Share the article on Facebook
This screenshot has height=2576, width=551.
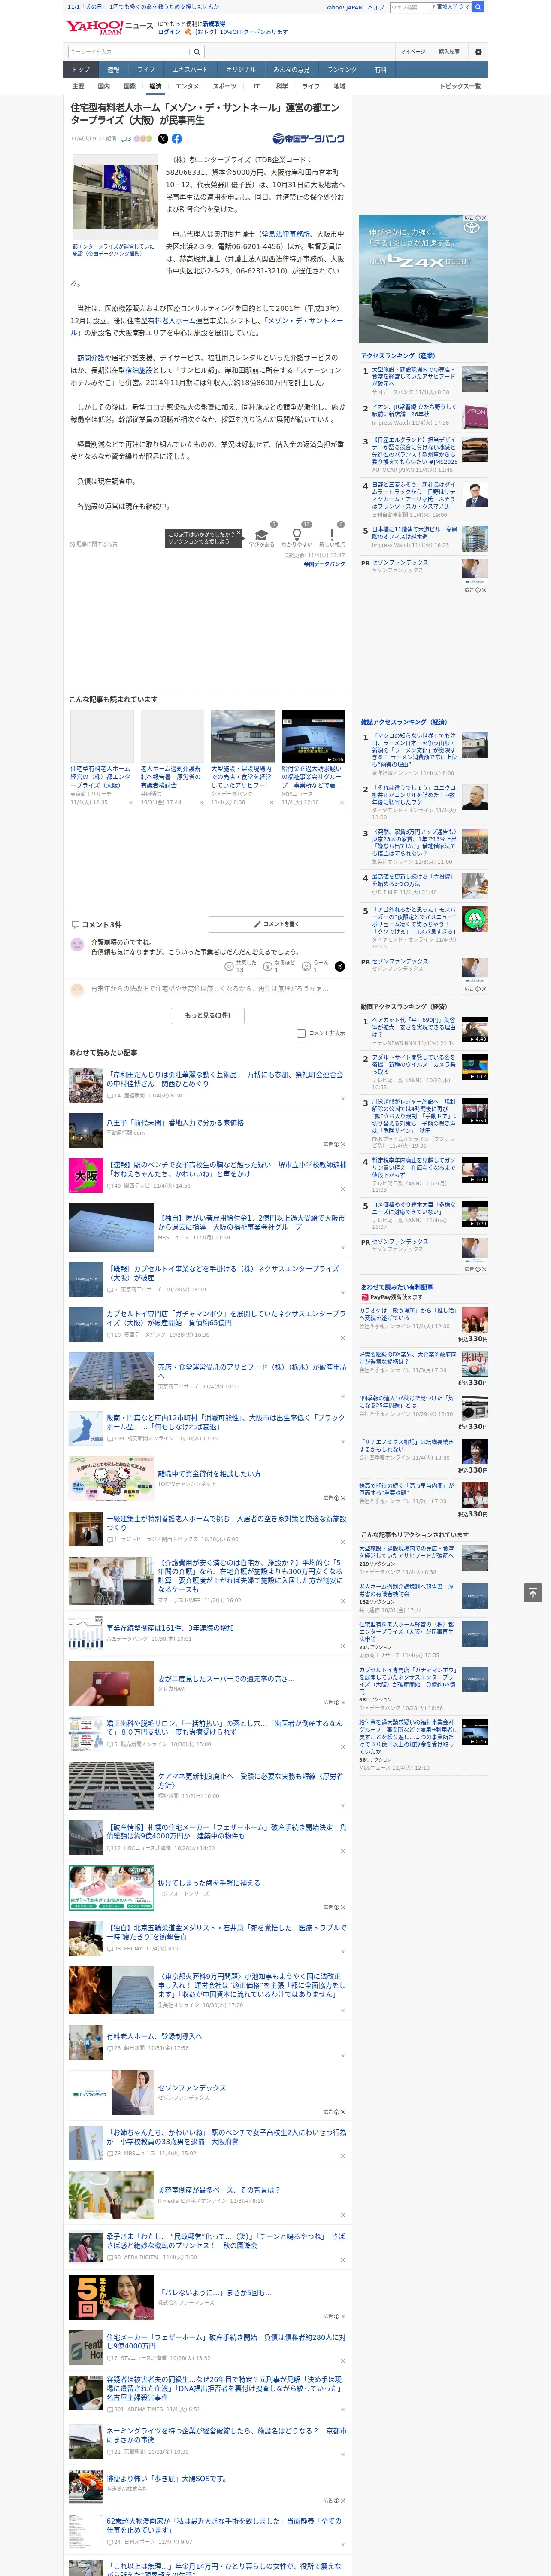(177, 139)
